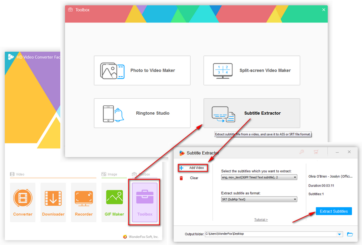Expand the subtitle track selection dropdown
This screenshot has height=245, width=362.
295,177
